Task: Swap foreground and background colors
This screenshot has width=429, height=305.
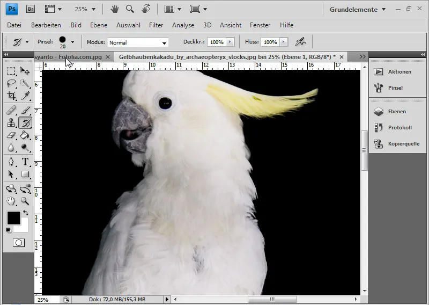Action: coord(25,213)
